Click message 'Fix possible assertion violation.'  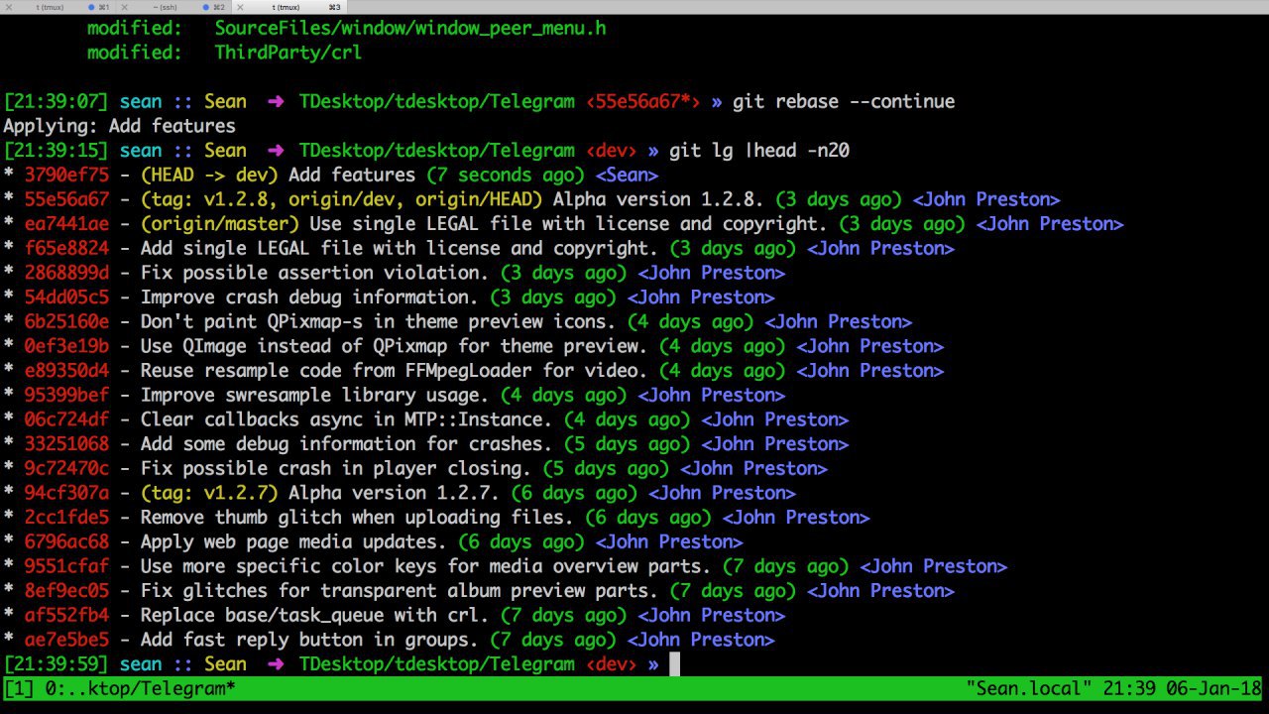[315, 273]
